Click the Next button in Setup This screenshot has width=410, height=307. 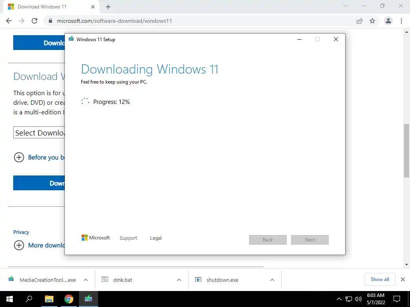310,240
